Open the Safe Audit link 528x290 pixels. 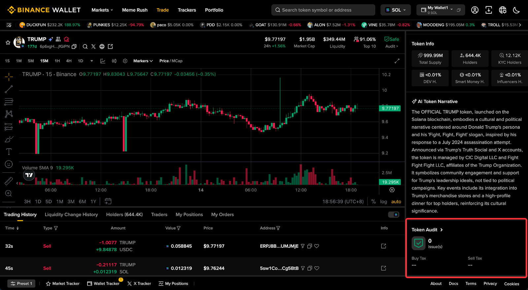392,43
